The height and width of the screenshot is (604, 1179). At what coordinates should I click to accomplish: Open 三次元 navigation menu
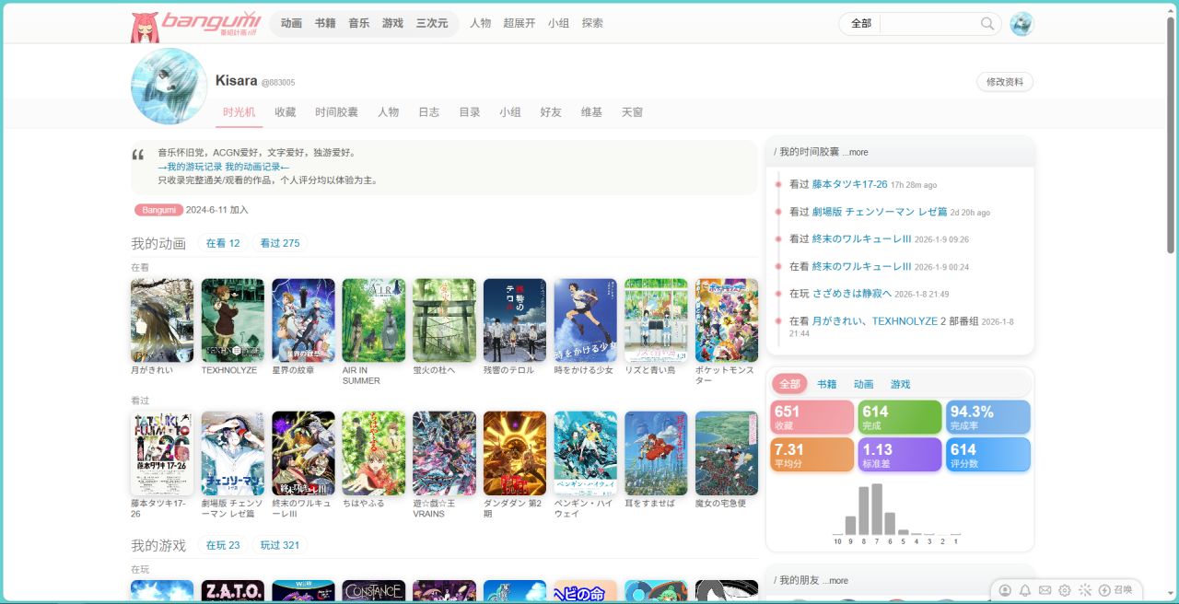tap(432, 23)
